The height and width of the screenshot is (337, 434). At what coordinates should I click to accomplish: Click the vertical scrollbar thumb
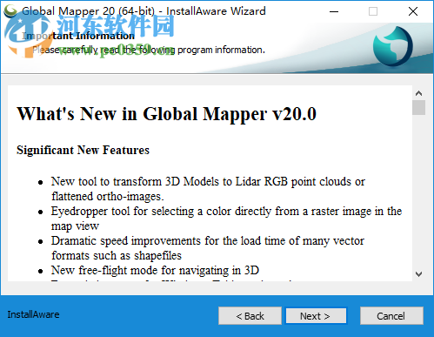pyautogui.click(x=418, y=107)
